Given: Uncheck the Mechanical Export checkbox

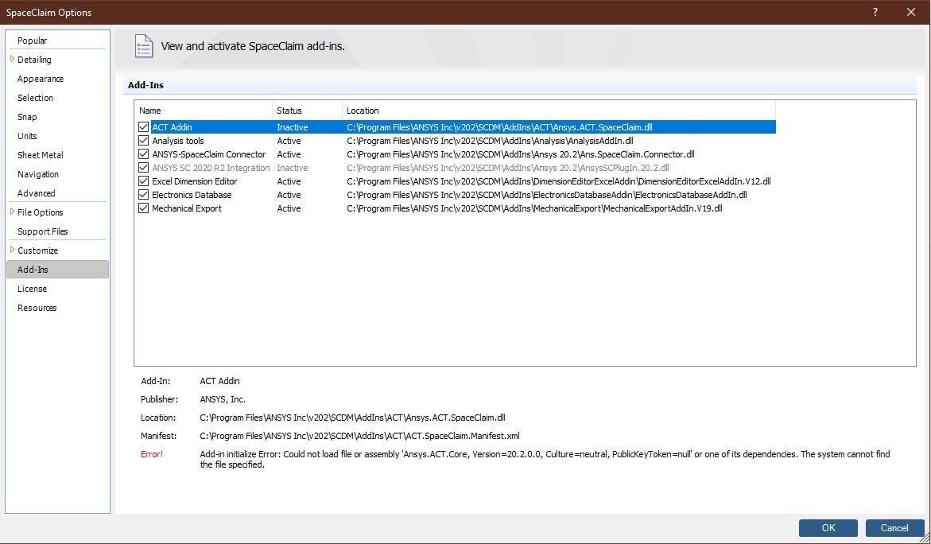Looking at the screenshot, I should (143, 208).
